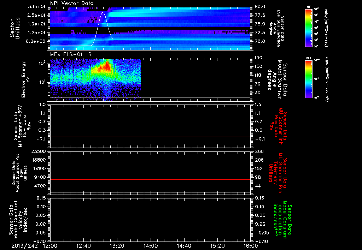Click the 9400 scanner position tick value
The image size is (362, 250).
40,177
